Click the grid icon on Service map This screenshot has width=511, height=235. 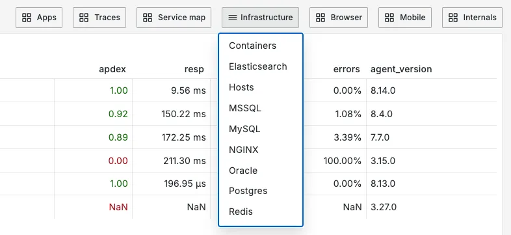pos(148,18)
